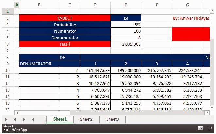This screenshot has height=134, width=216.
Task: Select the 5% probability value cell
Action: 126,25
